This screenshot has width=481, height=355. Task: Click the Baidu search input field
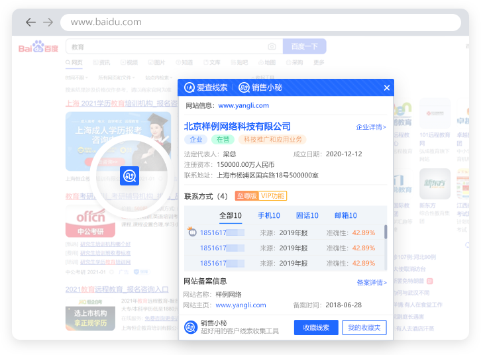[x=174, y=46]
